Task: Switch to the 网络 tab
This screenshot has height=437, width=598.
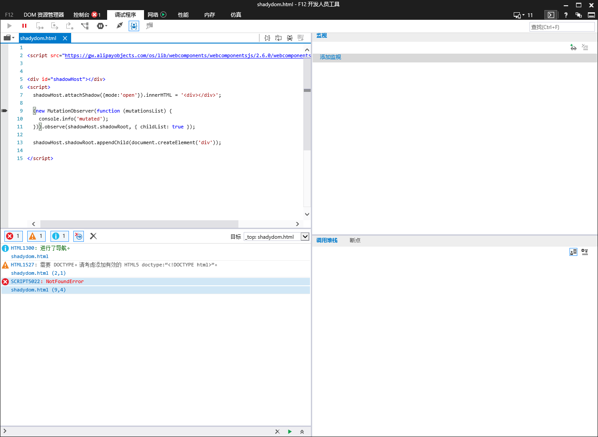Action: tap(157, 15)
